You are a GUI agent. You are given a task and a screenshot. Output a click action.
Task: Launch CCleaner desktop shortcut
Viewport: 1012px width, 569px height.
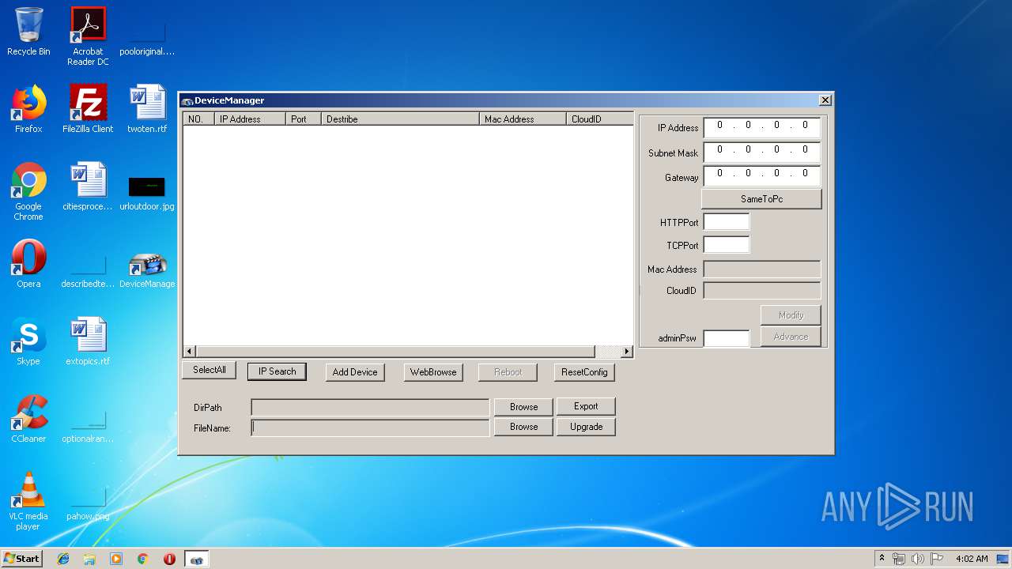[x=28, y=419]
